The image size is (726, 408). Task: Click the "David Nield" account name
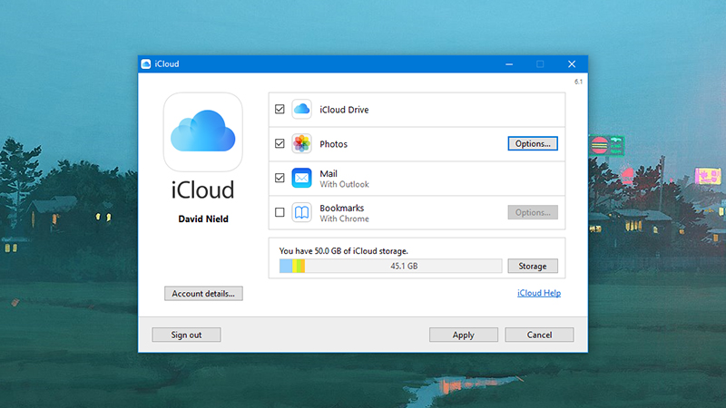203,219
